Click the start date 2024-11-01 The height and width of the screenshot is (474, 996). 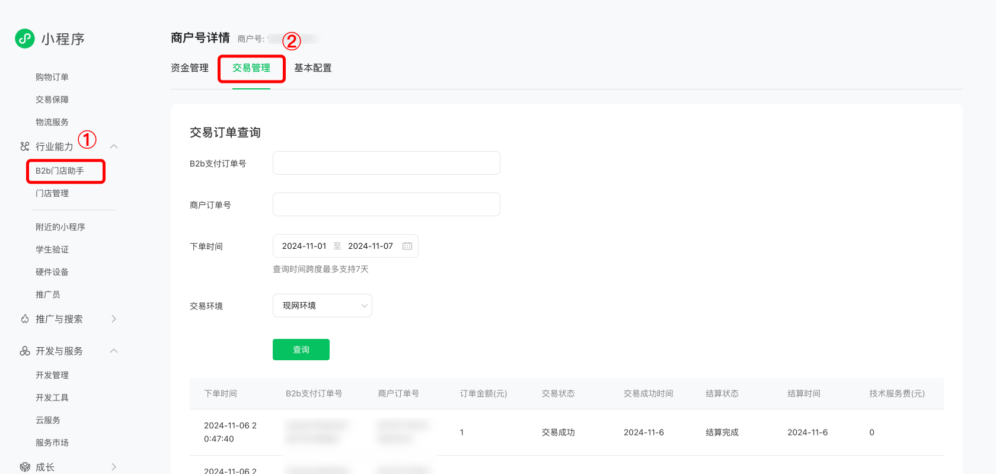(304, 246)
